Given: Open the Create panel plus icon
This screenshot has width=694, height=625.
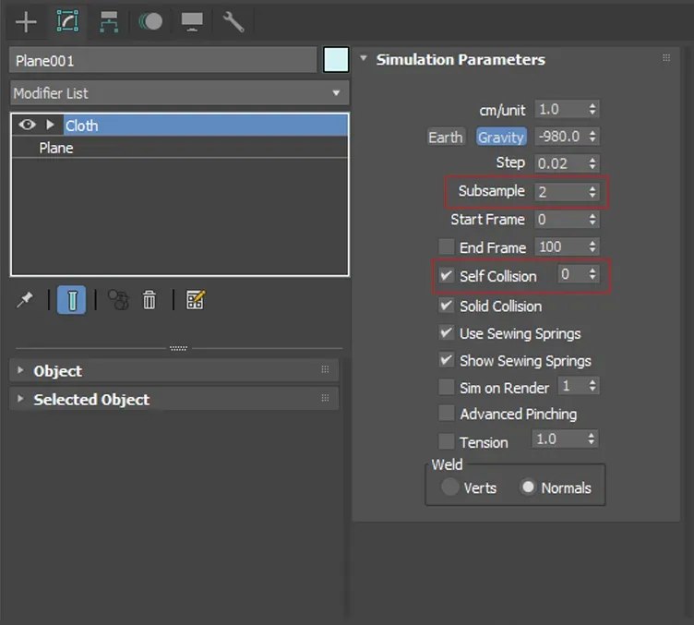Looking at the screenshot, I should click(x=26, y=21).
